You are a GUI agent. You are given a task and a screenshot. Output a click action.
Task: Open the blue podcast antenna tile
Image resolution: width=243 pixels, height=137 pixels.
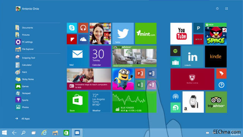tap(175, 96)
